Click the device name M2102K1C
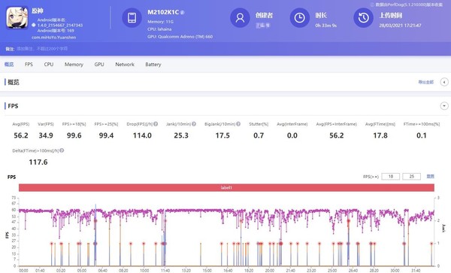Viewport: 451px width, 273px height. 163,12
